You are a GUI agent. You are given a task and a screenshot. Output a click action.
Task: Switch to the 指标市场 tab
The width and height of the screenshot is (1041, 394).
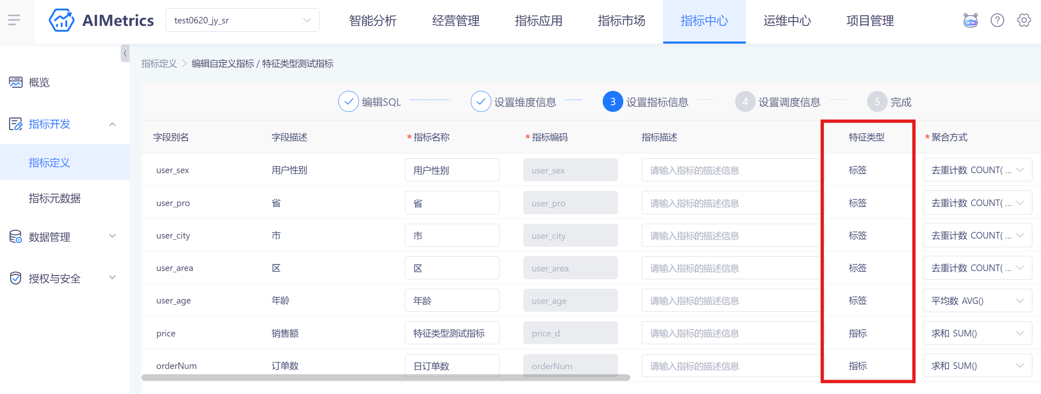click(621, 21)
